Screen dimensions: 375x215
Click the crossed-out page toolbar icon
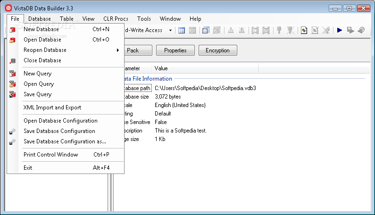[315, 30]
